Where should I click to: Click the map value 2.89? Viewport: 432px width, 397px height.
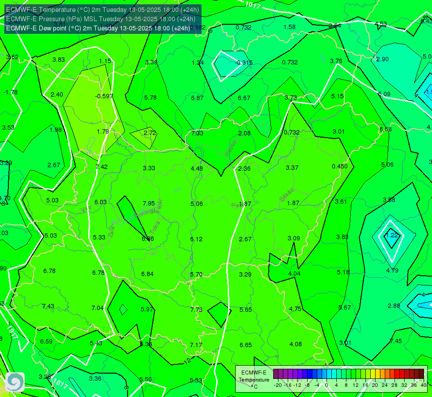pos(394,306)
